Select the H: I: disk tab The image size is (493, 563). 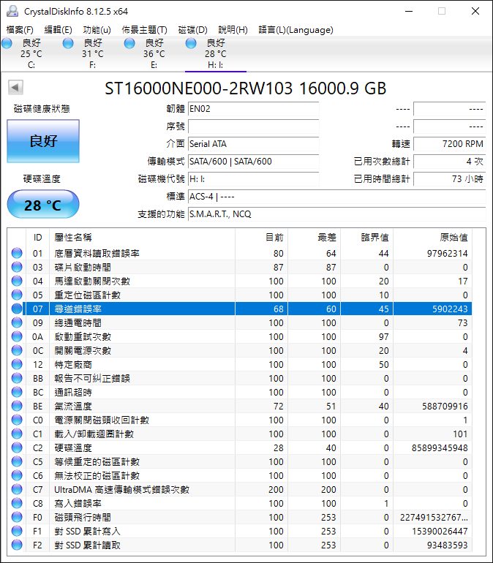click(x=216, y=54)
